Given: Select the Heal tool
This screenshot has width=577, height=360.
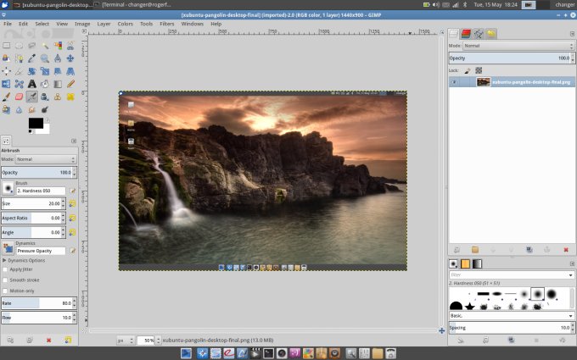Looking at the screenshot, I should point(70,97).
